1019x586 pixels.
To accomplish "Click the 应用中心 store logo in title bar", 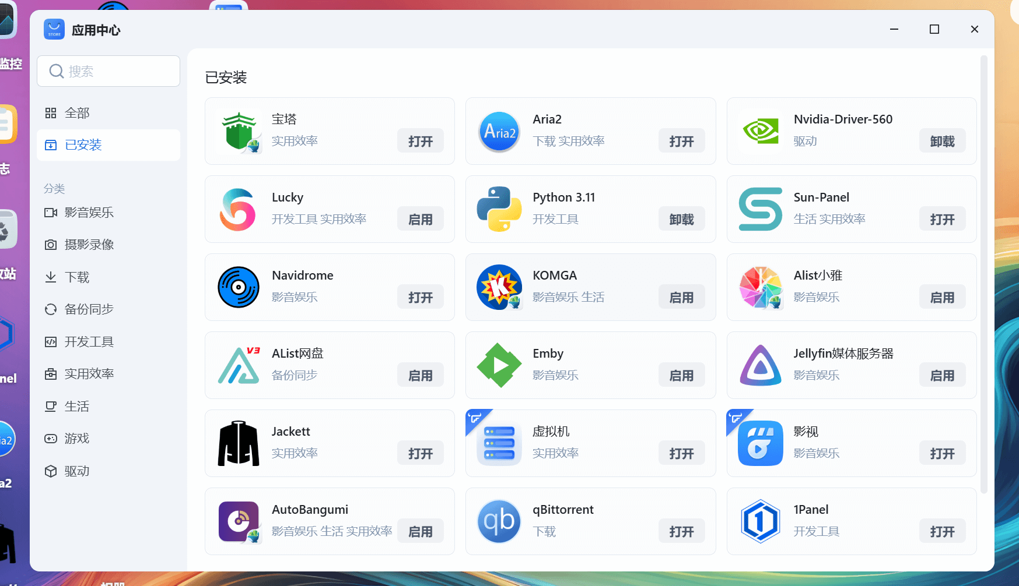I will (54, 29).
